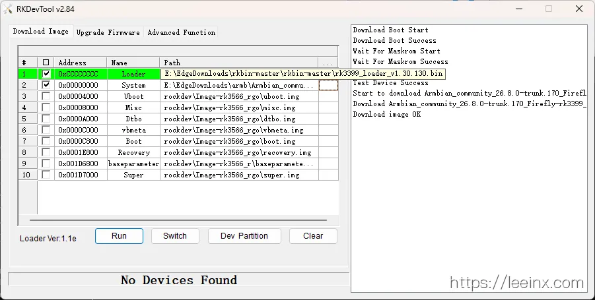Select the 0x0001E800 address cell

81,152
